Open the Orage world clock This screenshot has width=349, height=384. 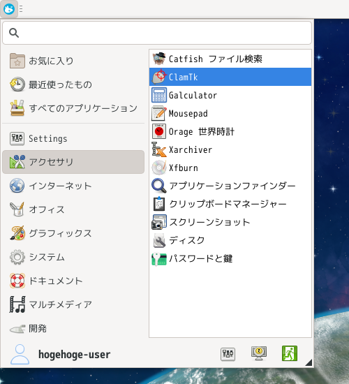pyautogui.click(x=230, y=131)
